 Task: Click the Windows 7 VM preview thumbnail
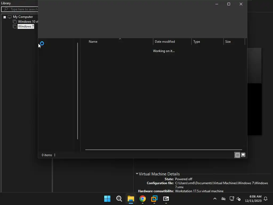coord(255,92)
